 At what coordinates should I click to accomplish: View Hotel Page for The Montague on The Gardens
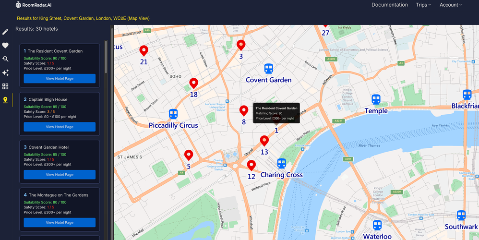coord(60,223)
